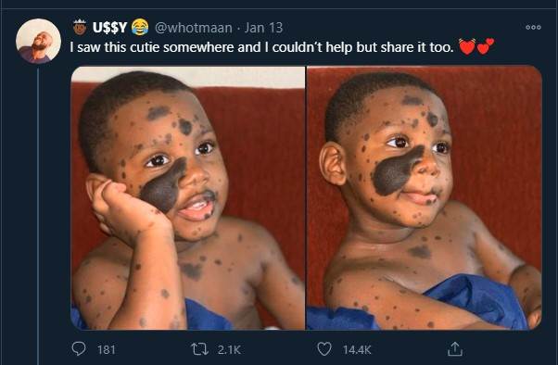
Task: Click the 181 replies count
Action: [x=106, y=349]
